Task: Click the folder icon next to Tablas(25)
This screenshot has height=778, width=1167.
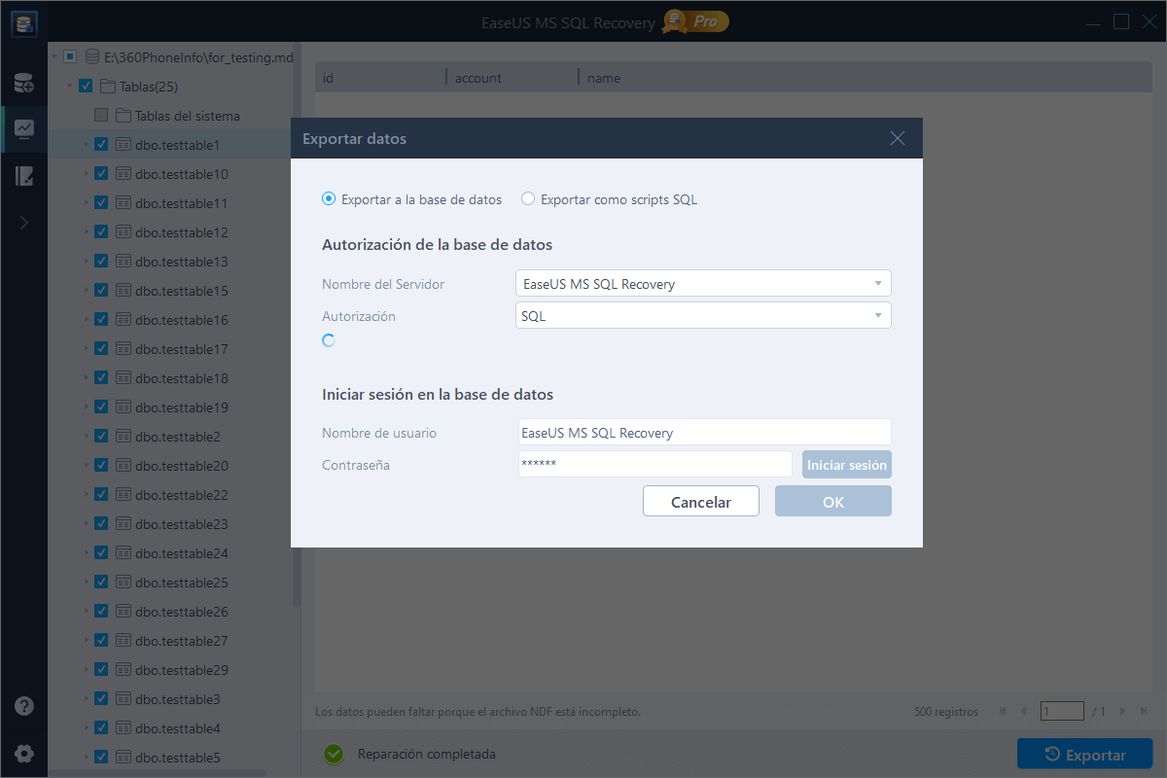Action: click(108, 87)
